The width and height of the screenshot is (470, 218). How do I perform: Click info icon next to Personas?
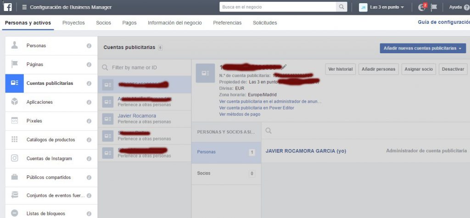89,45
